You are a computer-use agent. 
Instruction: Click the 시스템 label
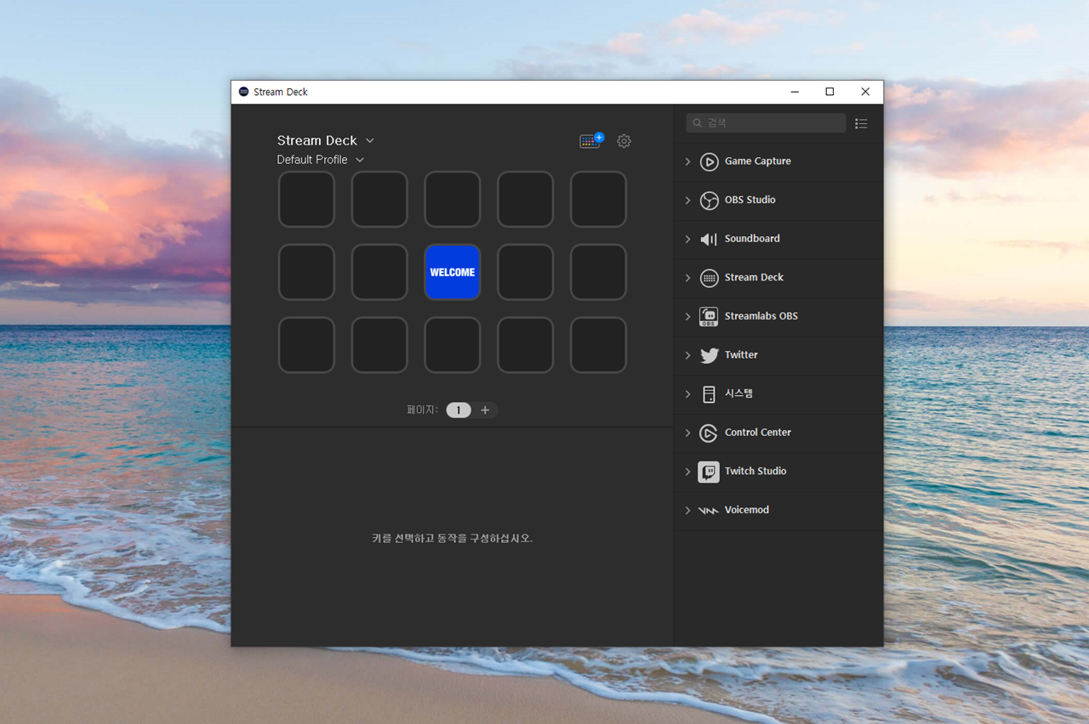738,393
